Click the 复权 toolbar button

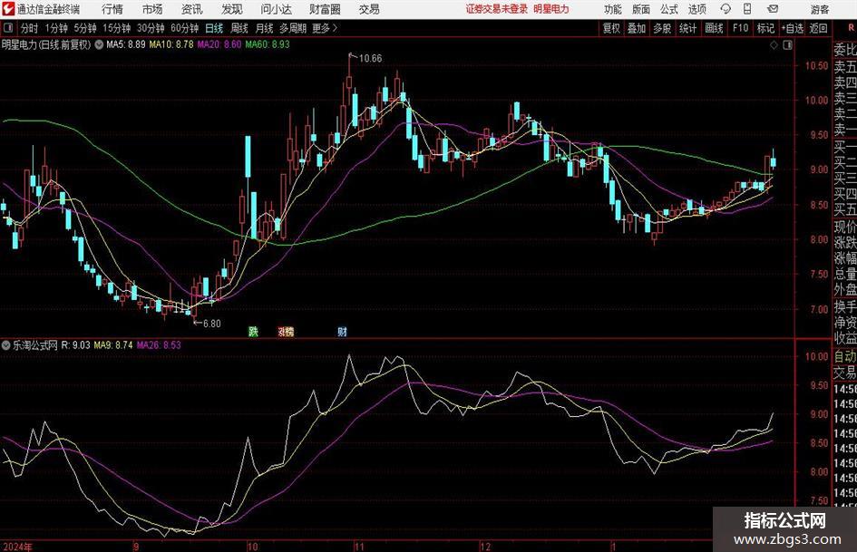[x=611, y=28]
